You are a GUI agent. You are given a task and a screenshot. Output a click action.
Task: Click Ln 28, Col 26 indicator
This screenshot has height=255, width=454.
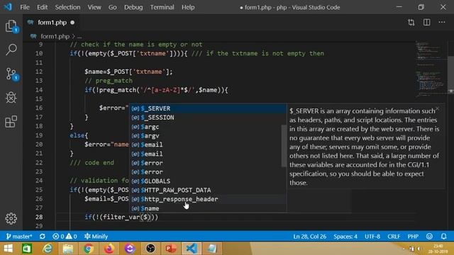[309, 236]
